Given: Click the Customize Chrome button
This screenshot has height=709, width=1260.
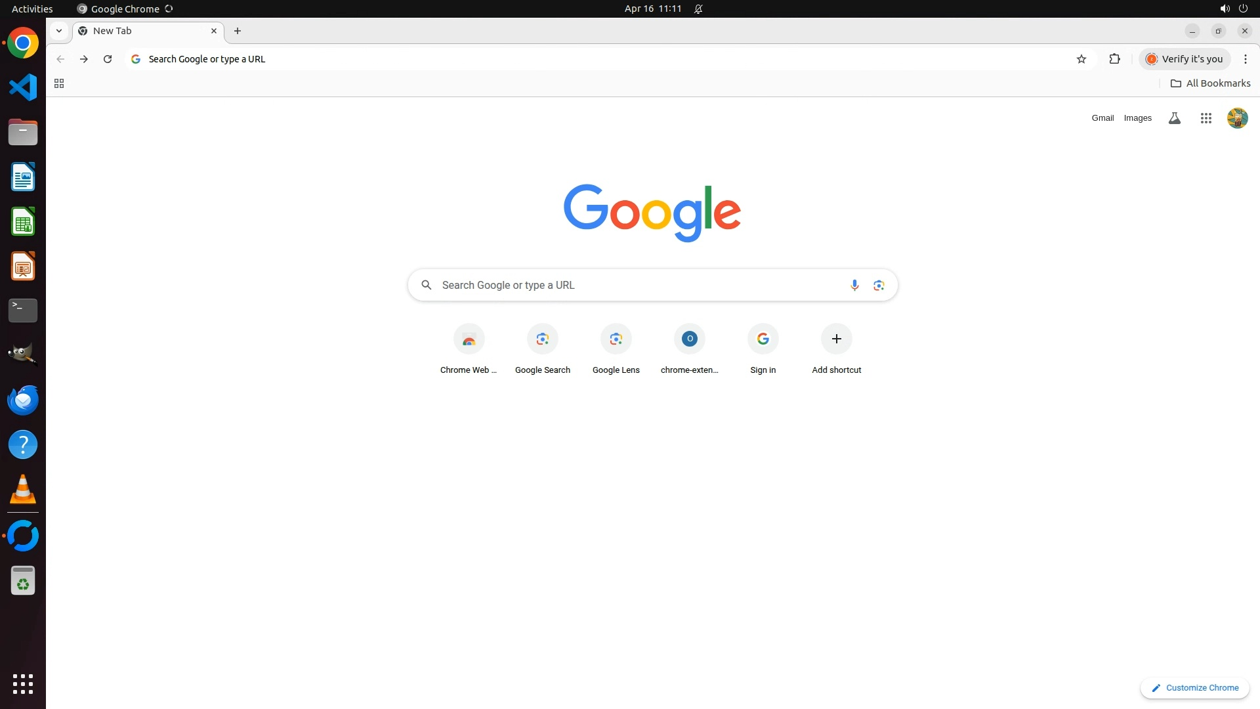Looking at the screenshot, I should (x=1194, y=687).
